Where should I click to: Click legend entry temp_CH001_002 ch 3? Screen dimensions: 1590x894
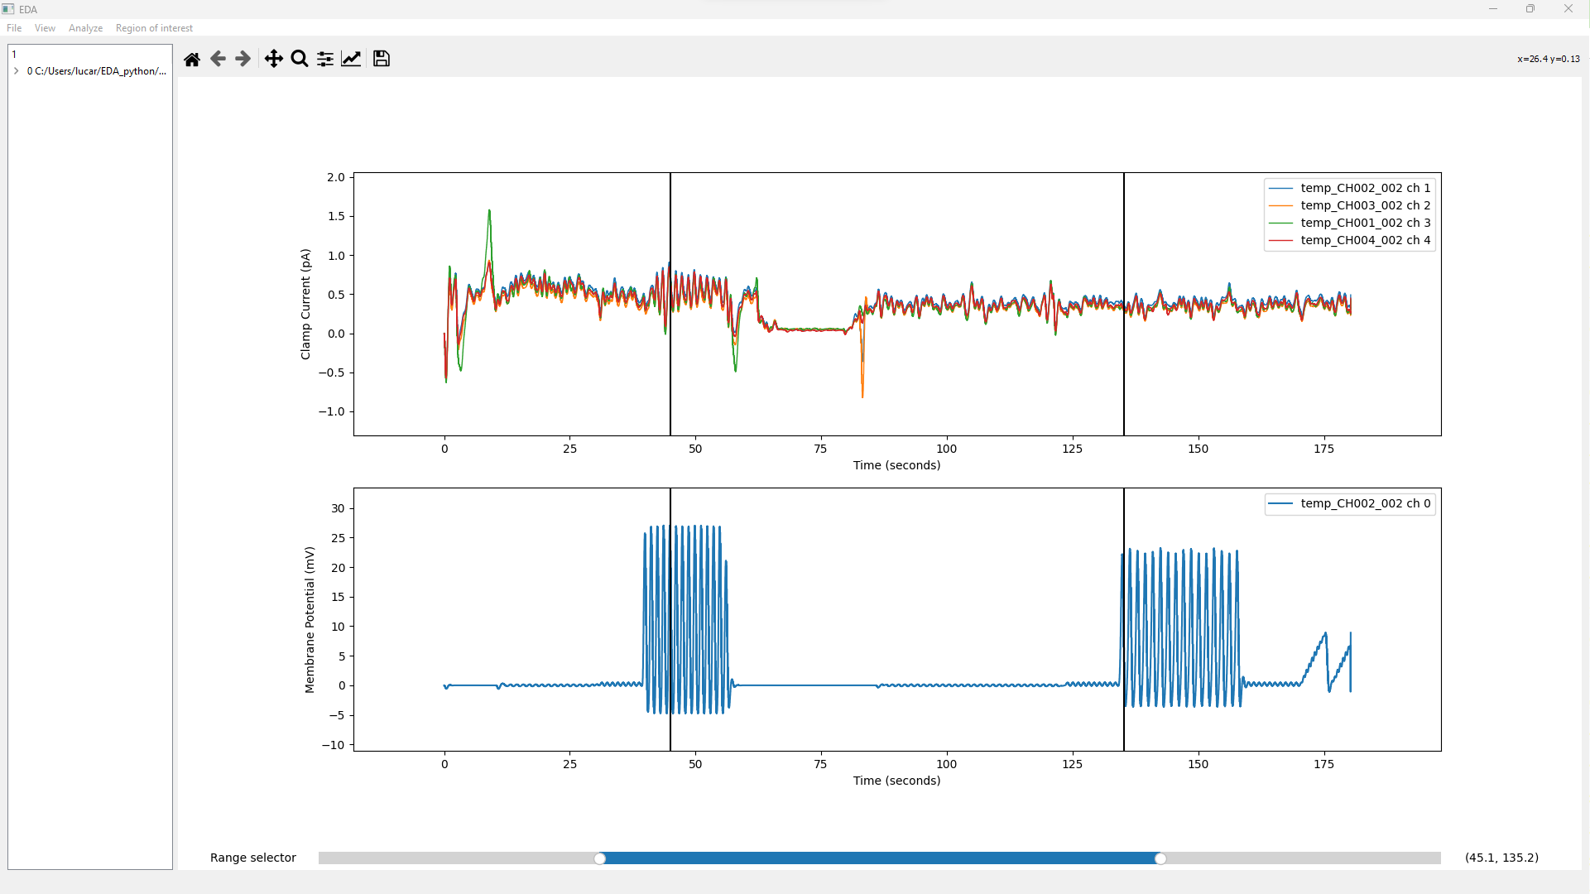coord(1350,223)
